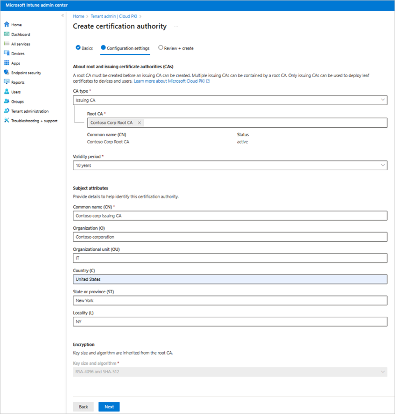Screen dimensions: 395x414
Task: Open Troubleshooting + support wrench icon
Action: (x=7, y=121)
